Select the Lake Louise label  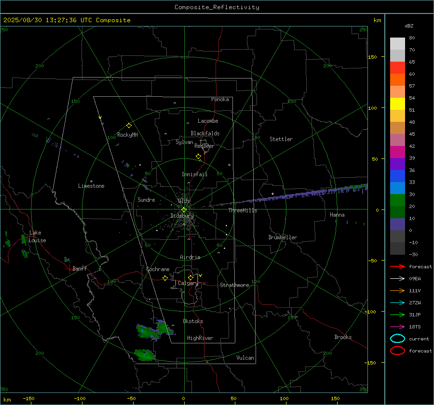(37, 236)
